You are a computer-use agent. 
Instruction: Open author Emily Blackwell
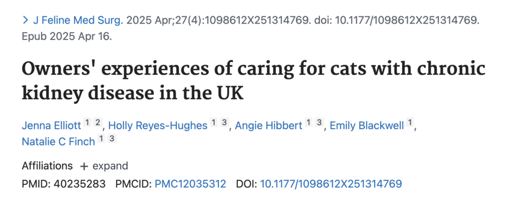pyautogui.click(x=367, y=126)
